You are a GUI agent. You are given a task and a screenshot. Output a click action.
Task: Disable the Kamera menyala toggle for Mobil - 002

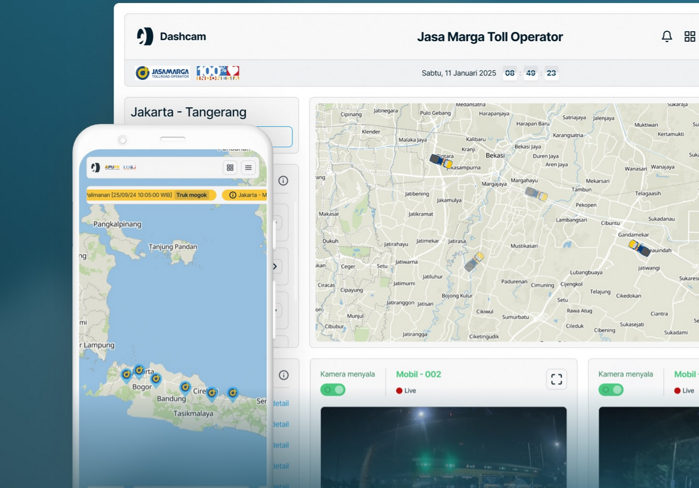(x=332, y=389)
